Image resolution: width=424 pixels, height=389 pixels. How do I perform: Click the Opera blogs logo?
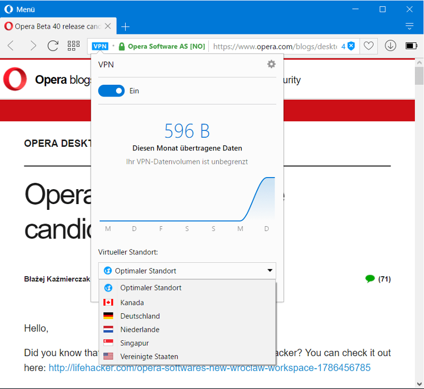click(47, 79)
